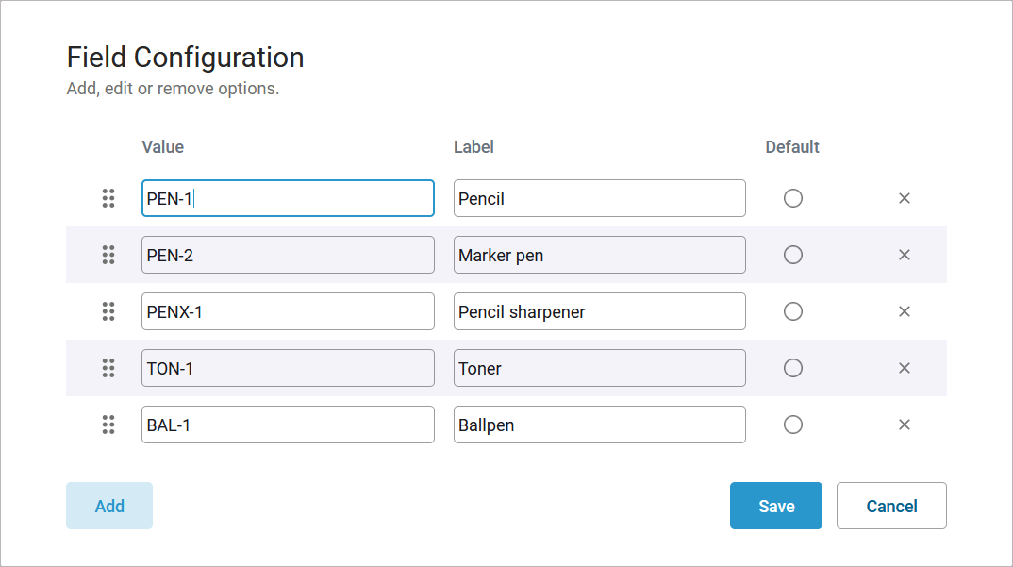The height and width of the screenshot is (567, 1013).
Task: Make Pencil sharpener the default option
Action: pos(793,311)
